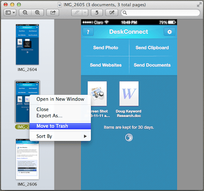Rotate the image with rotate button

point(97,13)
